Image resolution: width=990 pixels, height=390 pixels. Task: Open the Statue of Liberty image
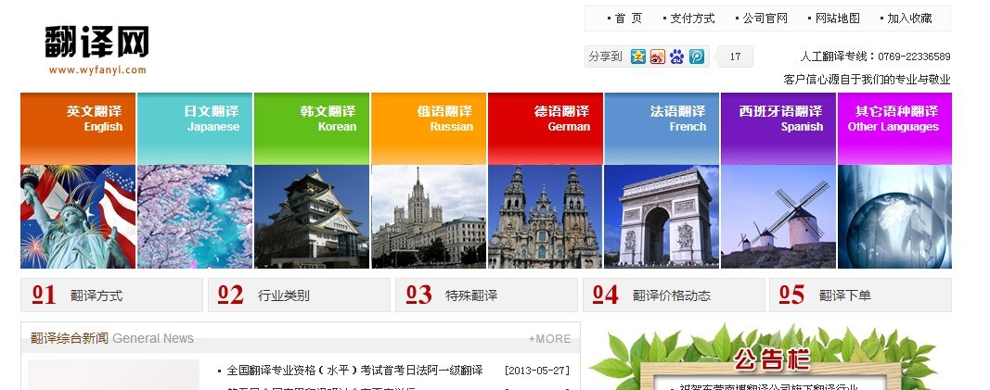click(x=78, y=217)
